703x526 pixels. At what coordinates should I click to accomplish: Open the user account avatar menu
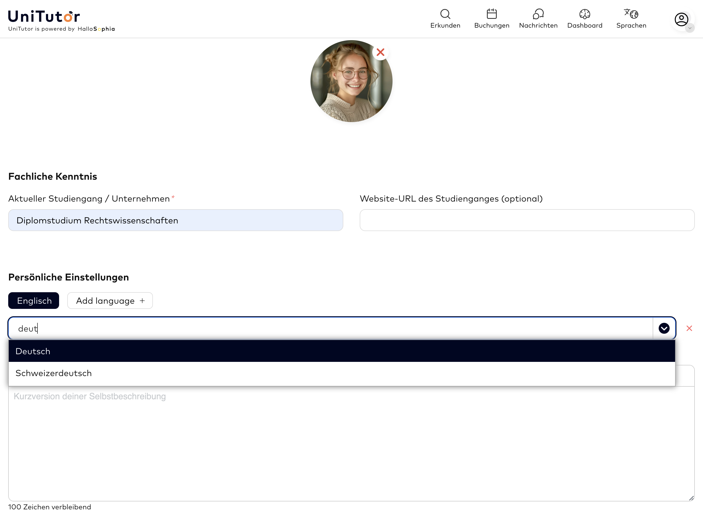point(681,20)
